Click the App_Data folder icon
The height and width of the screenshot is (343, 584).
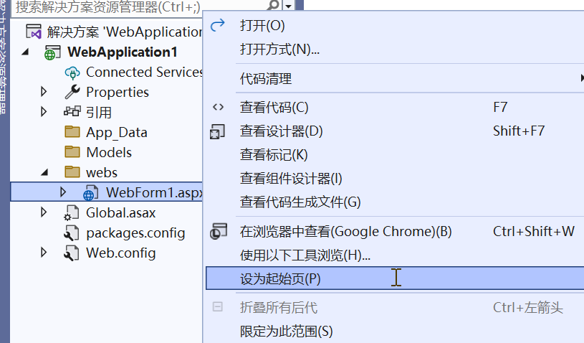click(x=72, y=132)
